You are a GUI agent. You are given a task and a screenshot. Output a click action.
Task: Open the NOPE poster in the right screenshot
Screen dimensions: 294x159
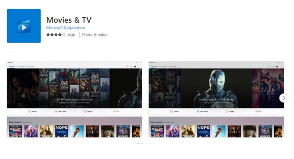pyautogui.click(x=203, y=131)
